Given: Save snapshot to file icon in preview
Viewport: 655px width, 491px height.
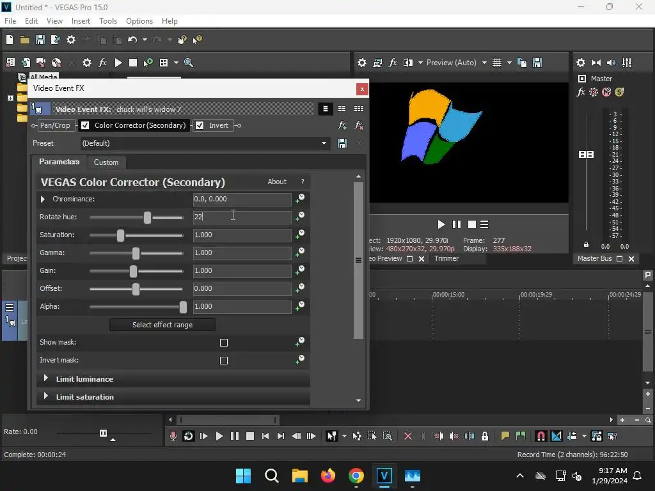Looking at the screenshot, I should coord(537,63).
